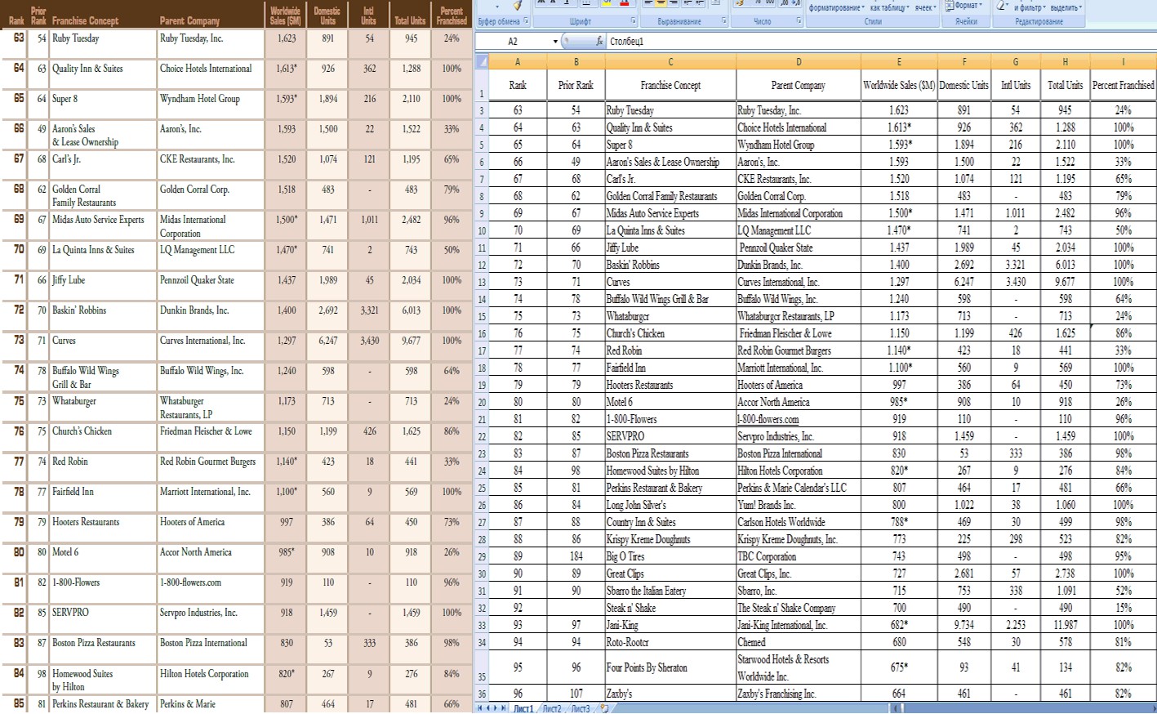
Task: Select row 13 header
Action: point(482,282)
